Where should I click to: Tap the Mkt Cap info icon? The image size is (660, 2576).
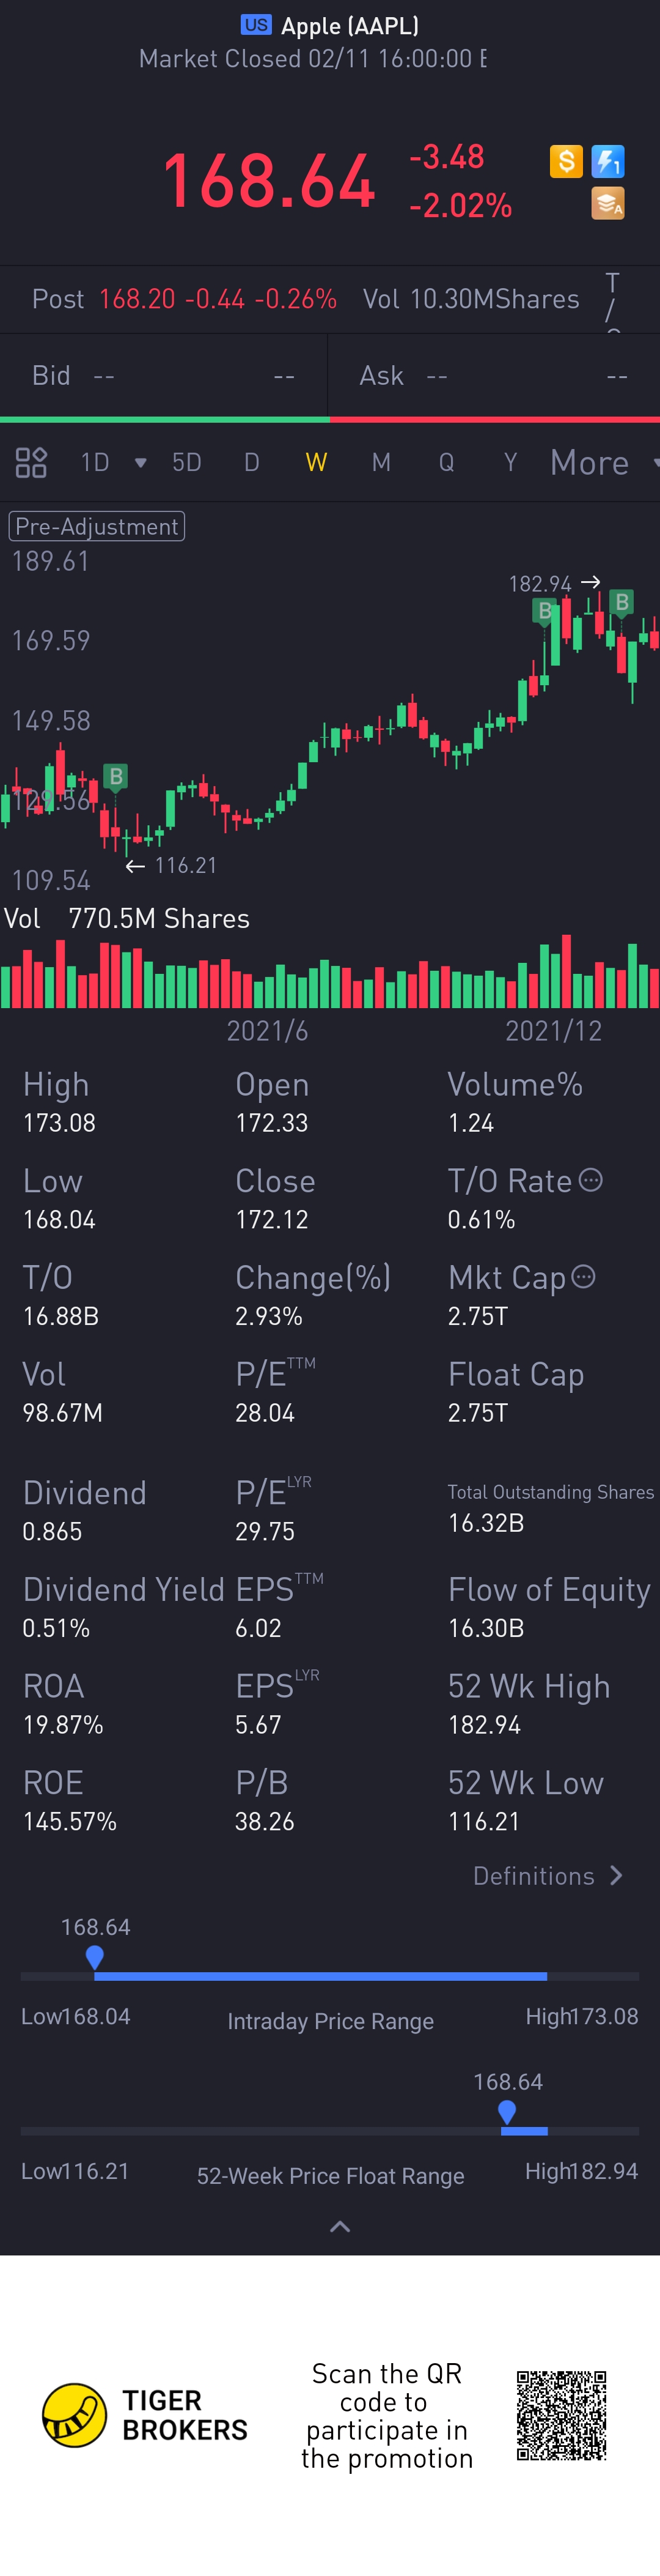tap(584, 1276)
